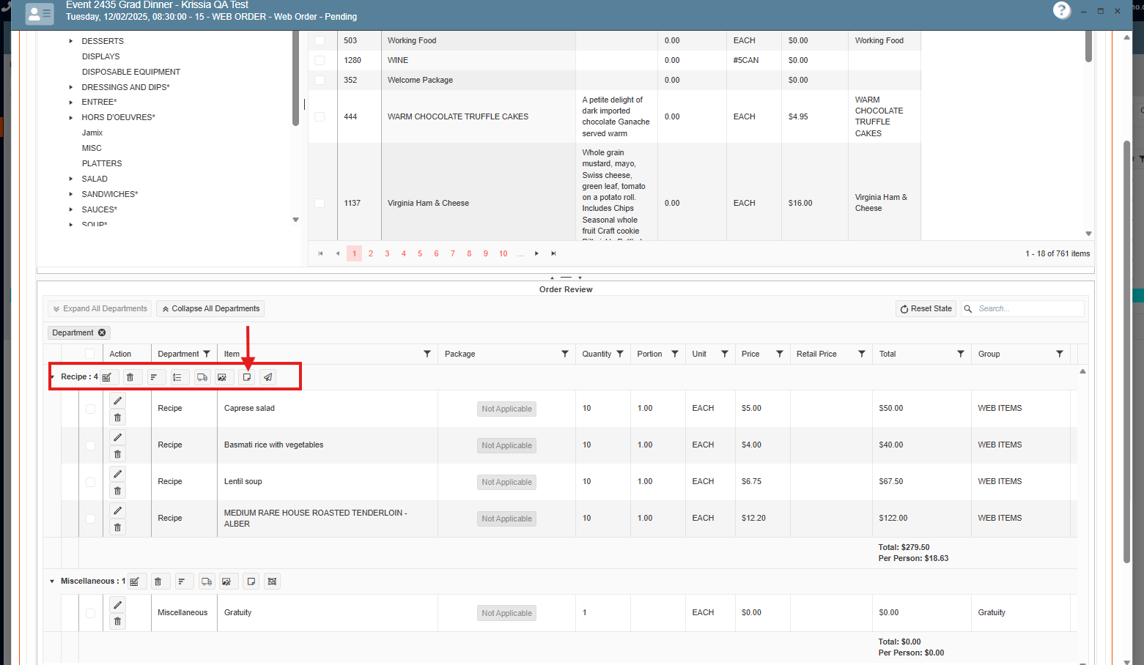Click the paper plane icon in Recipe group

(268, 377)
